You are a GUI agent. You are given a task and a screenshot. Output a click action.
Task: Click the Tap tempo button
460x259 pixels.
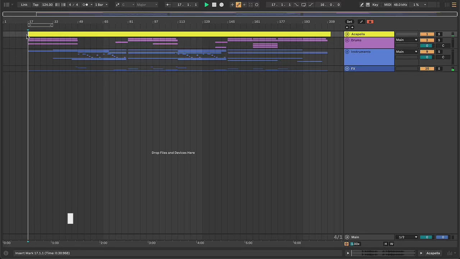coord(36,5)
